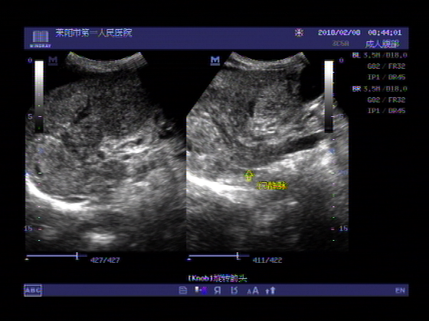Viewport: 429px width, 321px height.
Task: Open the ABC text annotation mode icon
Action: [33, 290]
